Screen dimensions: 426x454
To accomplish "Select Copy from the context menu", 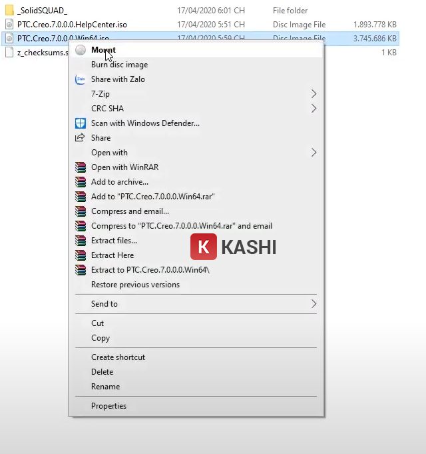I will pos(196,338).
